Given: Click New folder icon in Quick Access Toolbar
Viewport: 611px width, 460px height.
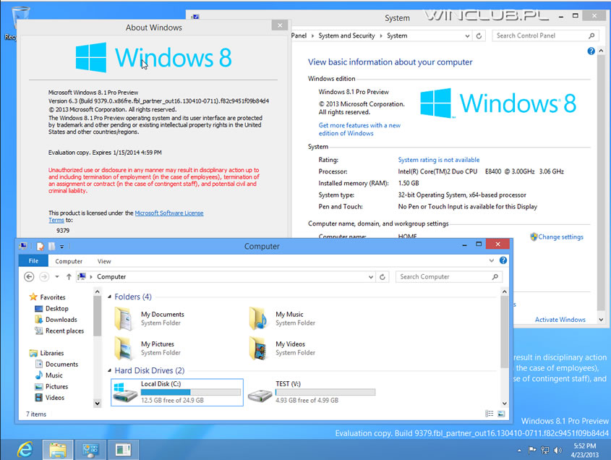Looking at the screenshot, I should 52,247.
